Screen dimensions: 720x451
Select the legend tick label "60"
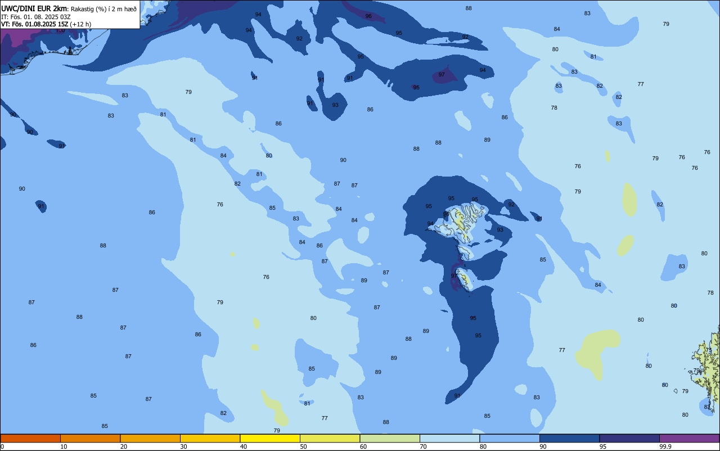point(363,447)
